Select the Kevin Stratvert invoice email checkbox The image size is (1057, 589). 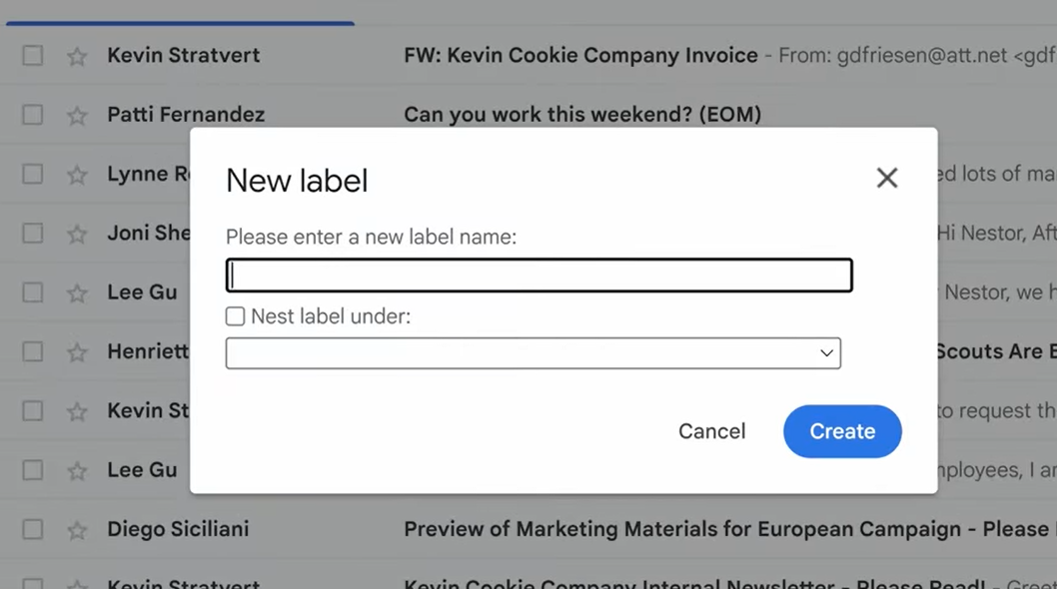click(33, 56)
